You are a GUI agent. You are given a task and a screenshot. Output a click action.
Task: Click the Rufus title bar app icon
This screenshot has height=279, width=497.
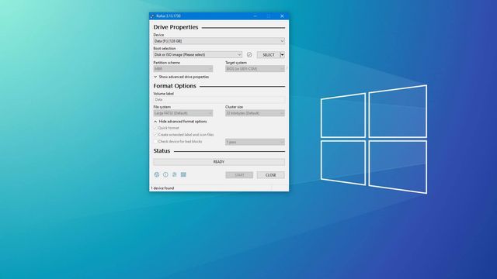coord(152,15)
